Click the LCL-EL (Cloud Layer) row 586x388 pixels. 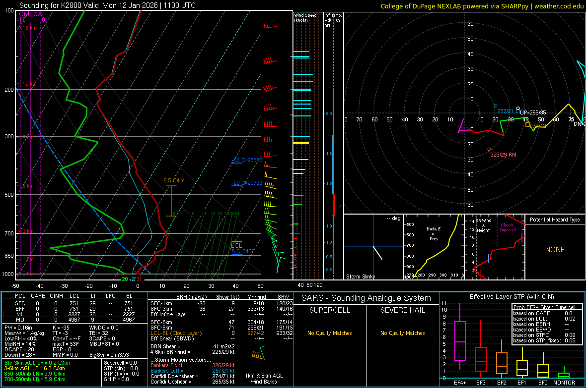coord(221,333)
